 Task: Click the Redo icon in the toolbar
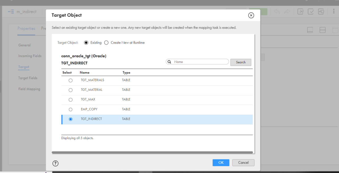[287, 11]
